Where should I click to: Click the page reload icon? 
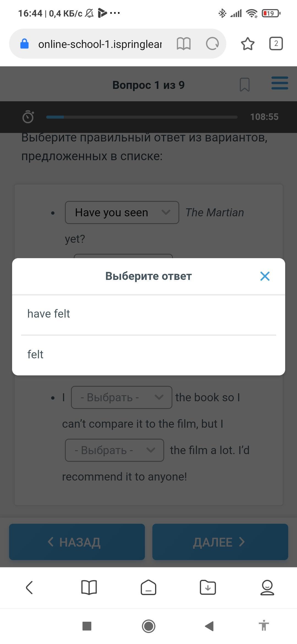(x=212, y=44)
